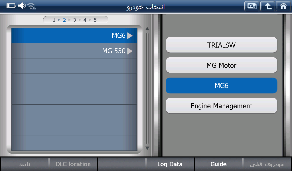The height and width of the screenshot is (171, 292).
Task: Open Log Data from bottom bar
Action: click(x=170, y=164)
